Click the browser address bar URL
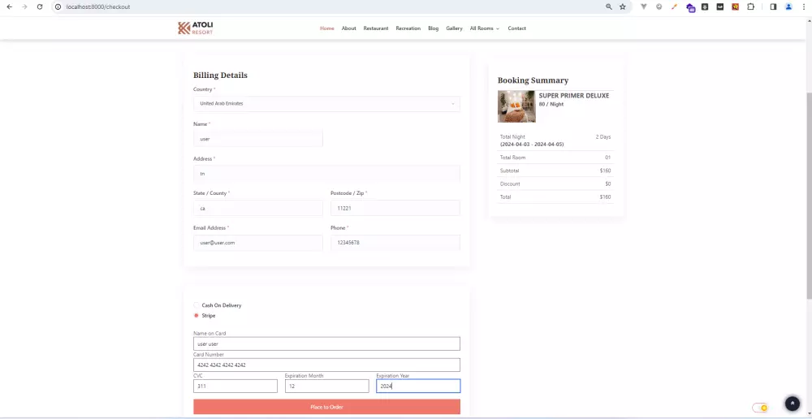 [98, 6]
